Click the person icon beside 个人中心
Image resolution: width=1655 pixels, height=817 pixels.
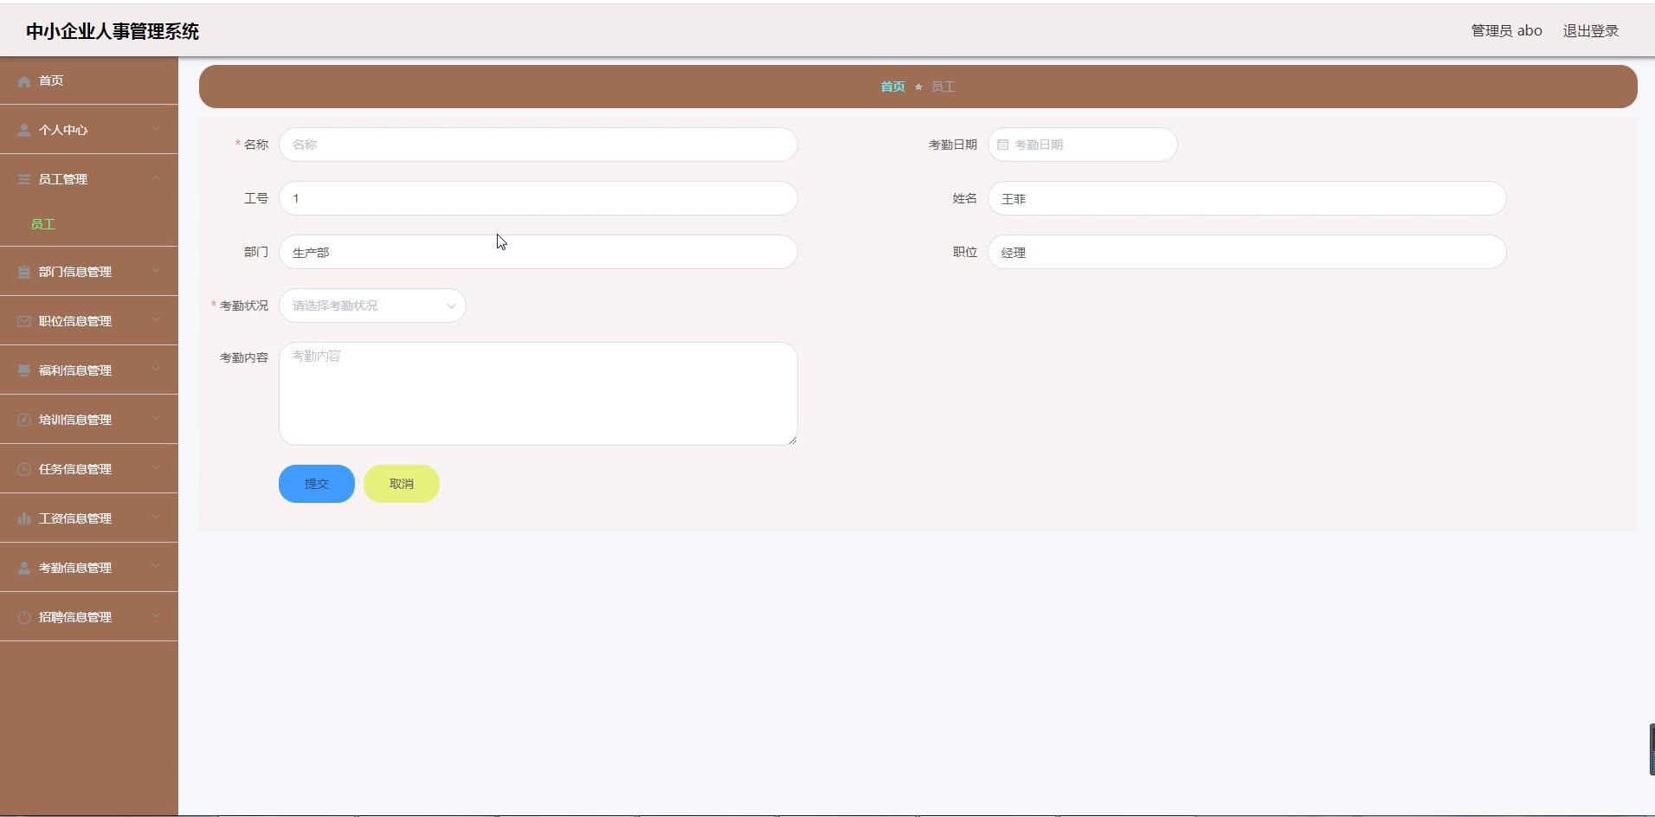pos(24,131)
